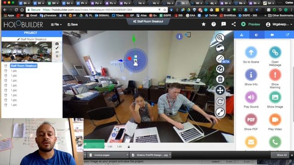Open the Twitter bookmark
The height and width of the screenshot is (165, 294).
click(211, 16)
